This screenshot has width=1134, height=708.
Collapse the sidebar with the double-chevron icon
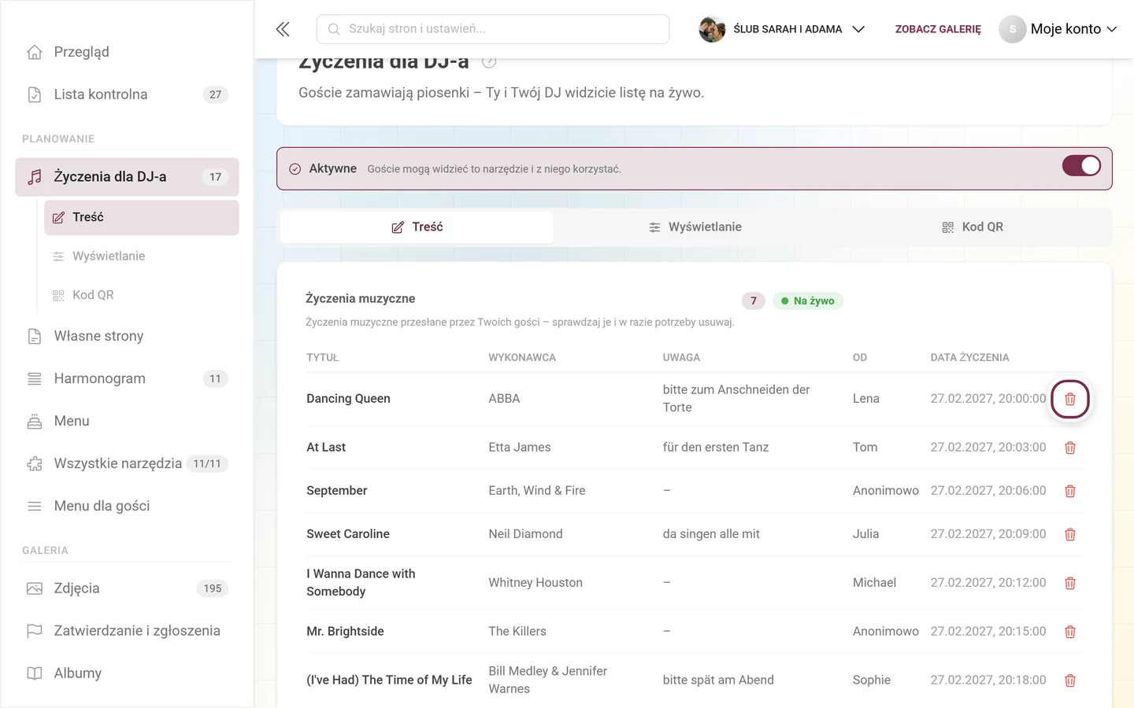283,29
